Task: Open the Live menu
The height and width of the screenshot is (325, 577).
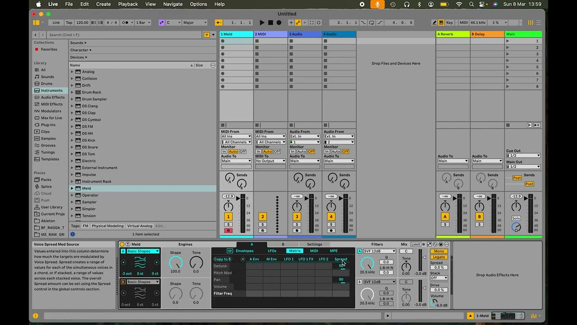Action: pos(53,4)
